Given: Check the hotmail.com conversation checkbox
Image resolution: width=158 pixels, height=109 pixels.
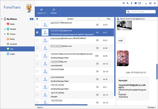Looking at the screenshot, I should point(37,25).
